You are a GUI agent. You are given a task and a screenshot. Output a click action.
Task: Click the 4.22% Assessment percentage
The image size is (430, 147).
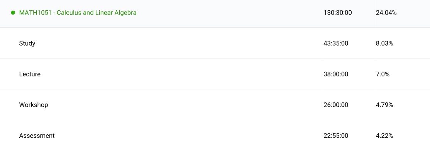click(x=384, y=135)
